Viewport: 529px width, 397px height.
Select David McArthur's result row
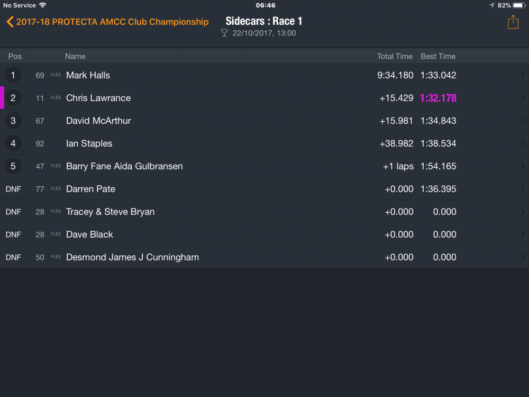click(264, 121)
